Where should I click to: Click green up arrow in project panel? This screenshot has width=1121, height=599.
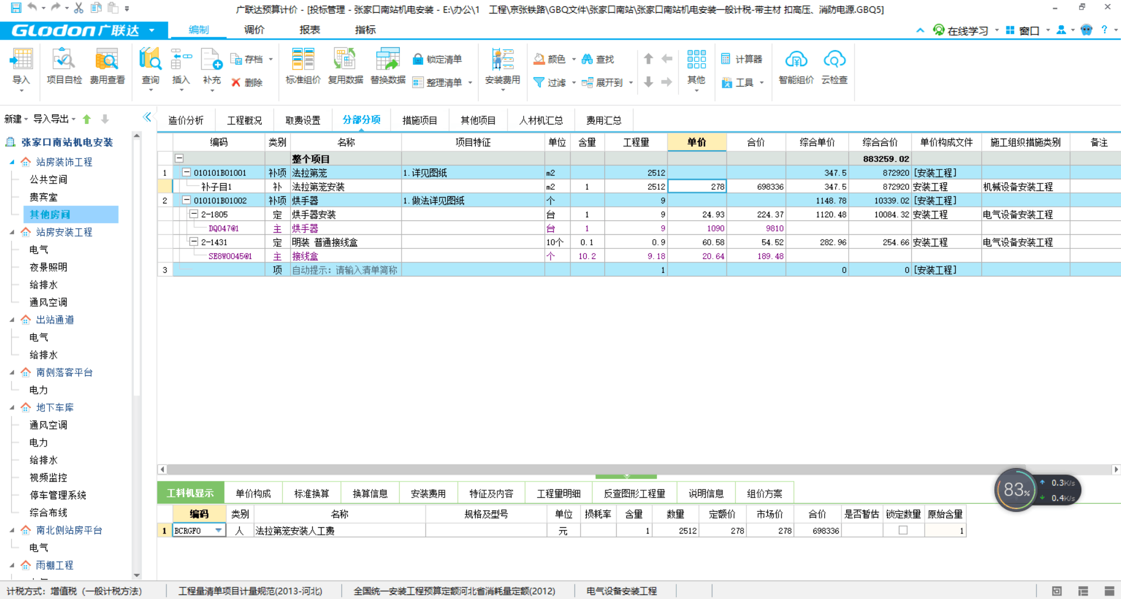pos(87,119)
